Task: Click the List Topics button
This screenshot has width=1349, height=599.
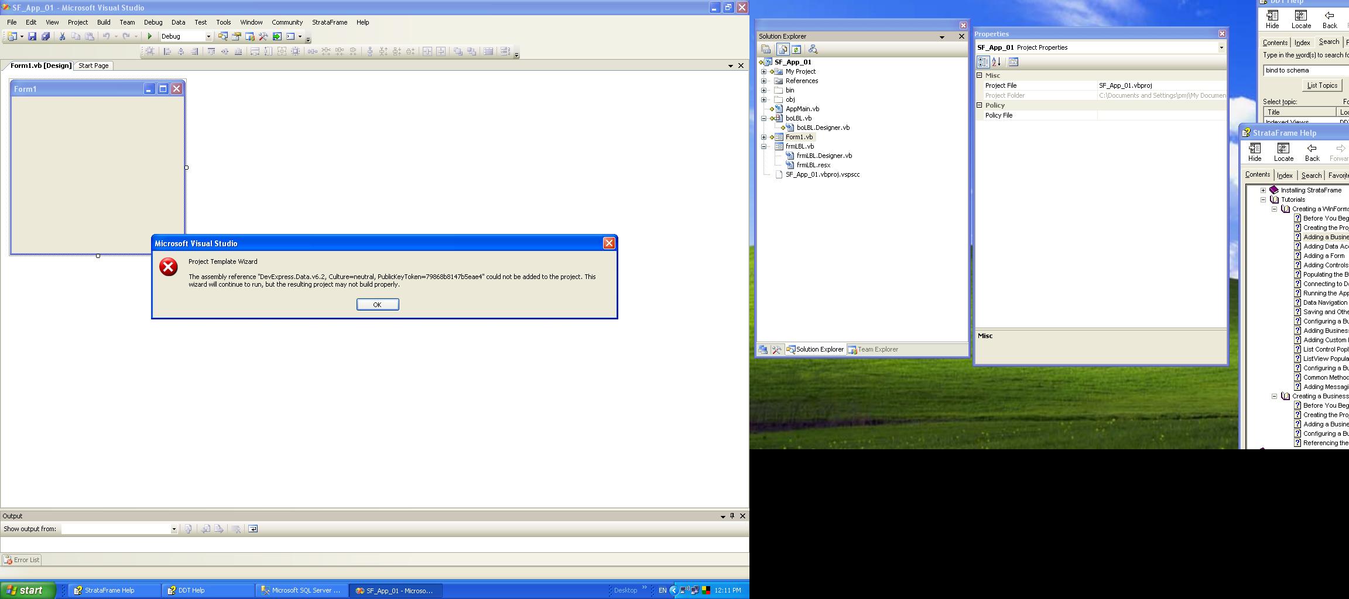Action: coord(1322,85)
